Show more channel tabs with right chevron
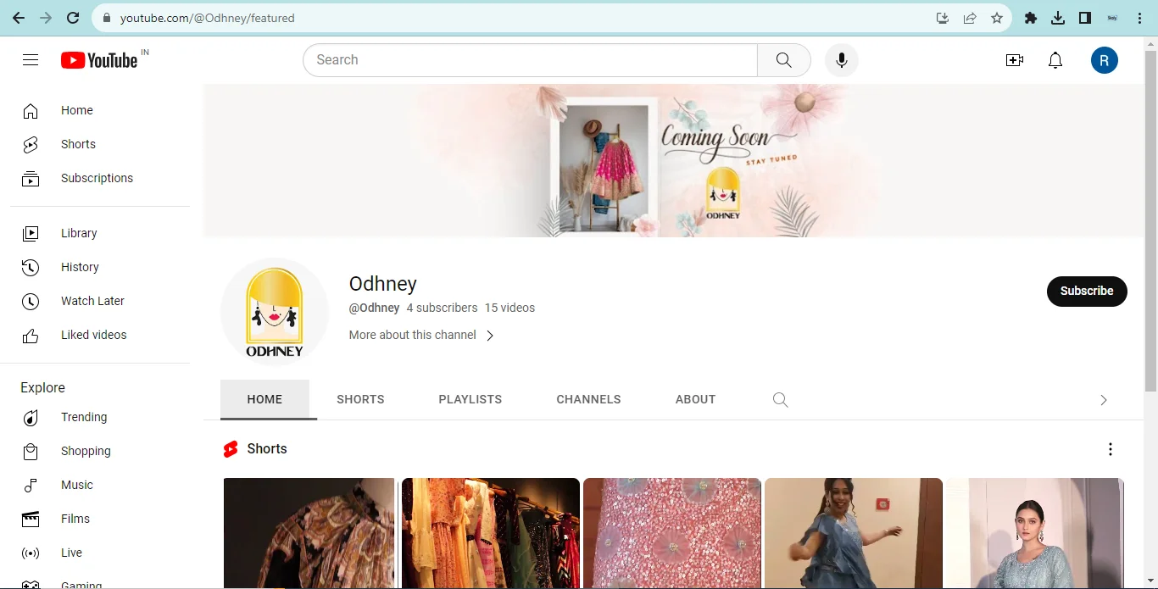This screenshot has height=589, width=1158. (1103, 400)
